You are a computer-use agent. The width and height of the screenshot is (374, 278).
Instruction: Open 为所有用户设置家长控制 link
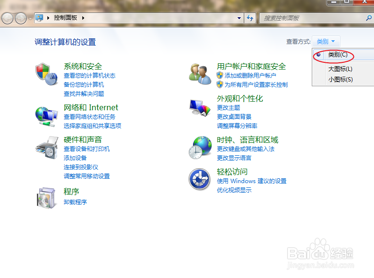256,84
